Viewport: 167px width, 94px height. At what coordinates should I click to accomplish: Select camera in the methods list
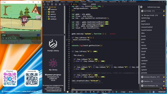coord(144,48)
